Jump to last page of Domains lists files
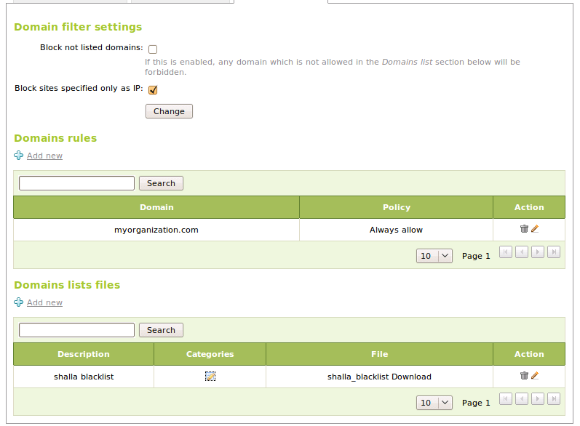 (x=554, y=399)
